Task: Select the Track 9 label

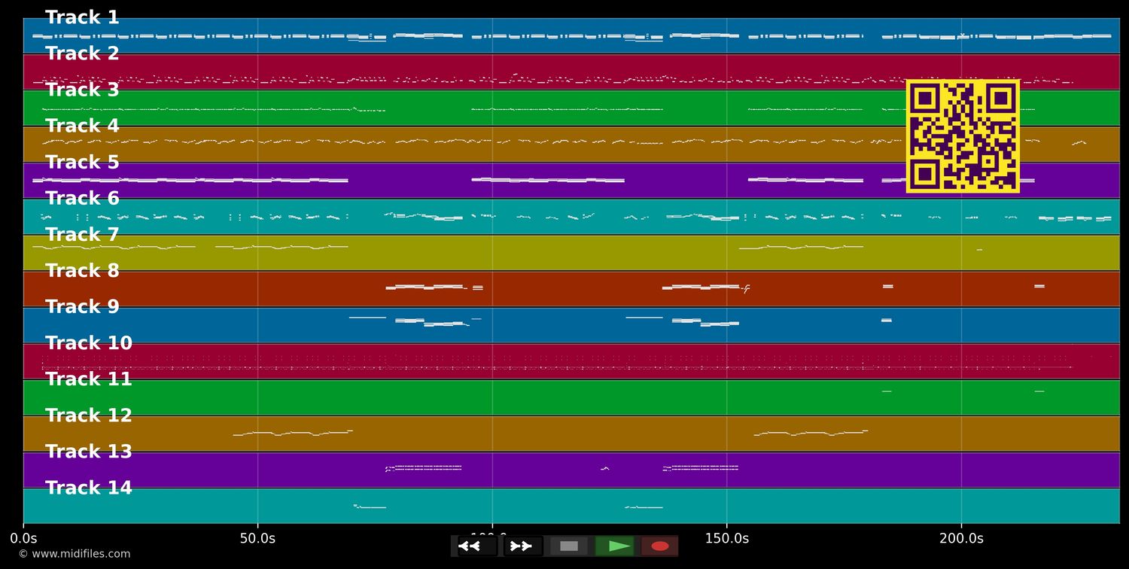Action: coord(82,306)
